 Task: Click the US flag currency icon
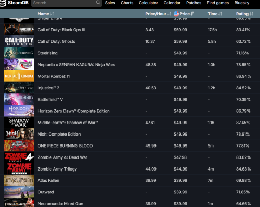coord(176,14)
